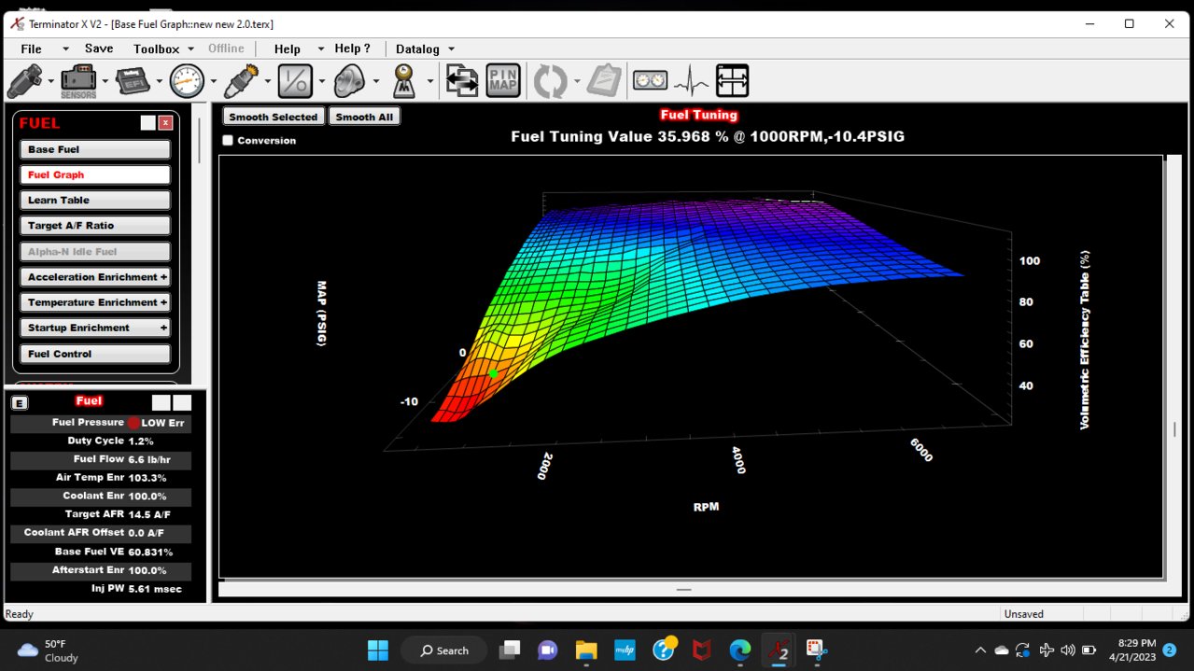The image size is (1194, 671).
Task: Expand the I/O icon dropdown arrow
Action: 322,81
